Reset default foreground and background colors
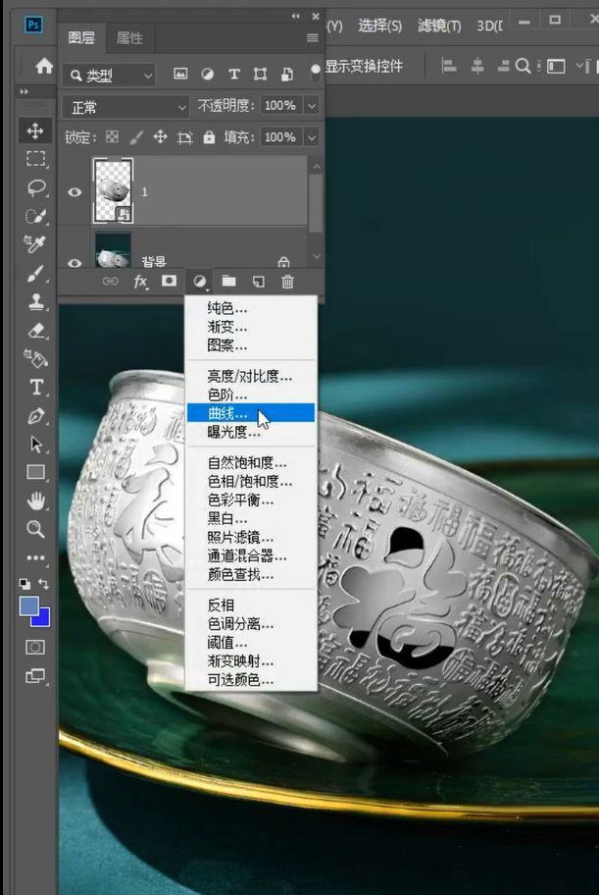599x895 pixels. pos(24,583)
